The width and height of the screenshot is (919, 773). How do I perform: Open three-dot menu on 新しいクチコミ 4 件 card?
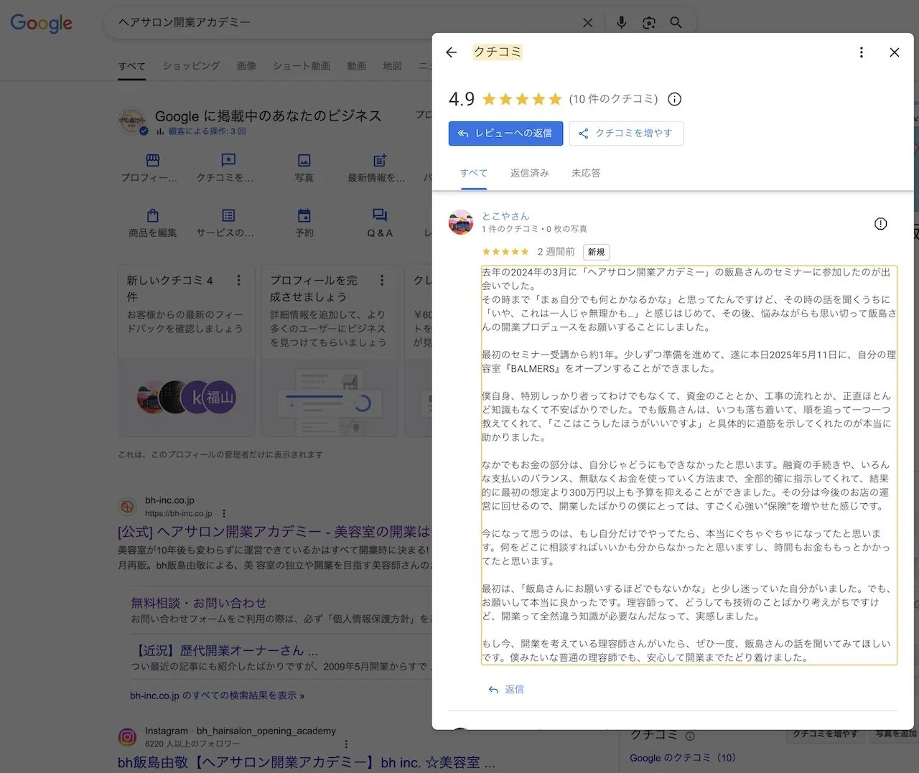[x=239, y=280]
